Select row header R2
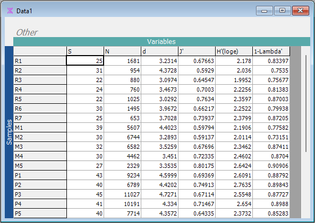 click(40, 70)
